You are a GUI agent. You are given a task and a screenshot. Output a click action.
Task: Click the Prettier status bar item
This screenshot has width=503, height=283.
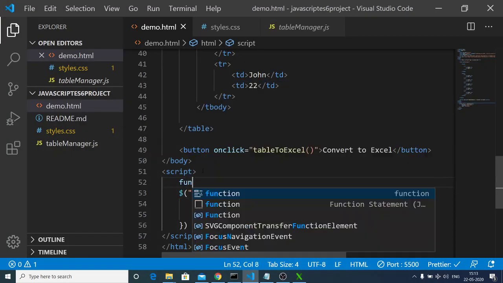click(443, 264)
